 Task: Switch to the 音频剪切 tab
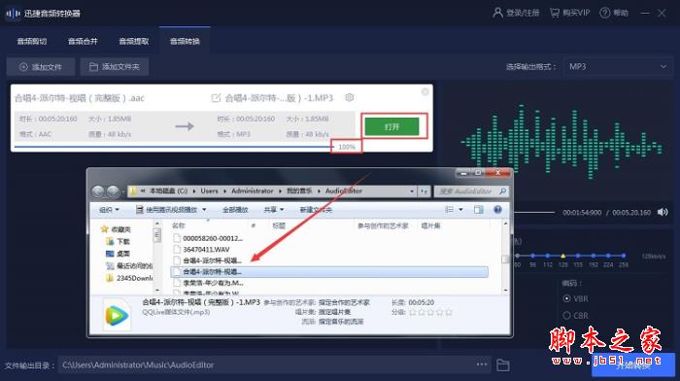click(x=32, y=41)
